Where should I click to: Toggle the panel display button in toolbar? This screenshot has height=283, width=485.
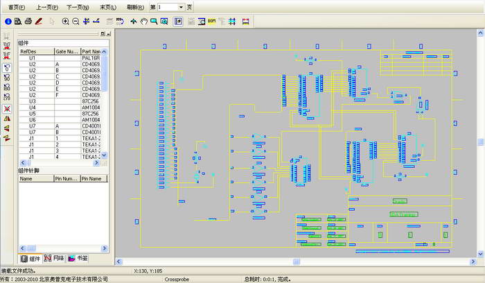[177, 22]
